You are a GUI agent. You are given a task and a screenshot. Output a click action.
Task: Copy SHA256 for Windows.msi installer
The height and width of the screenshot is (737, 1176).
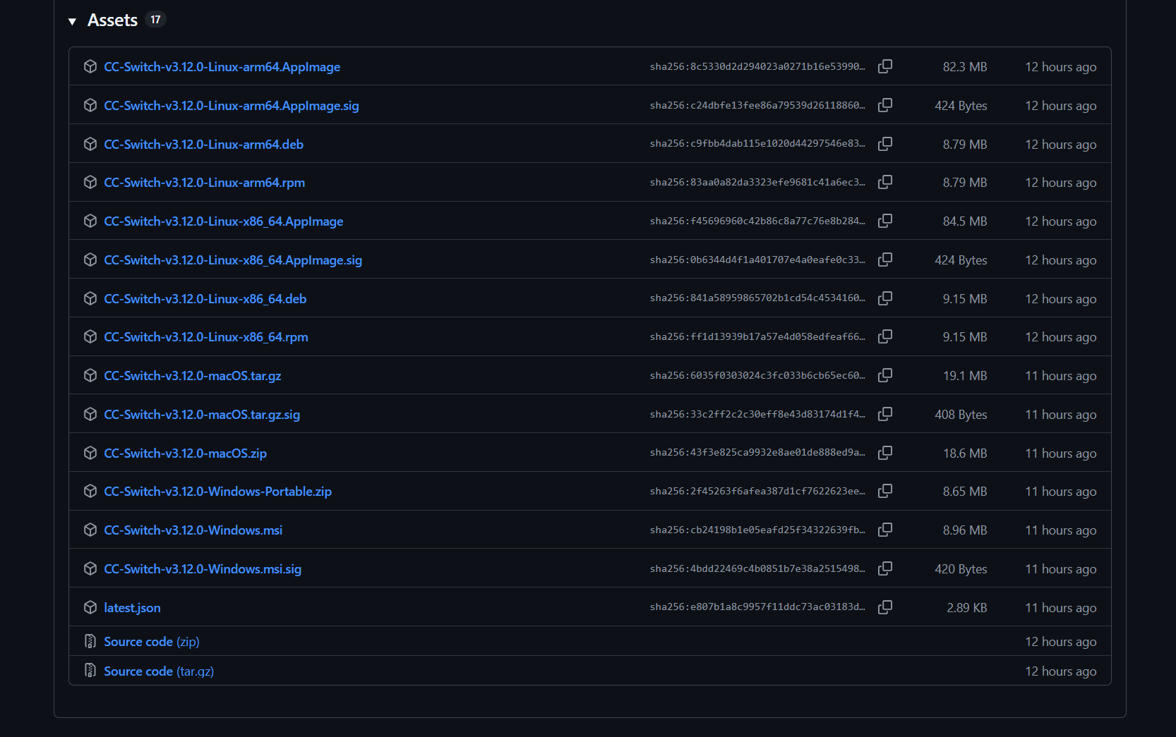point(884,530)
